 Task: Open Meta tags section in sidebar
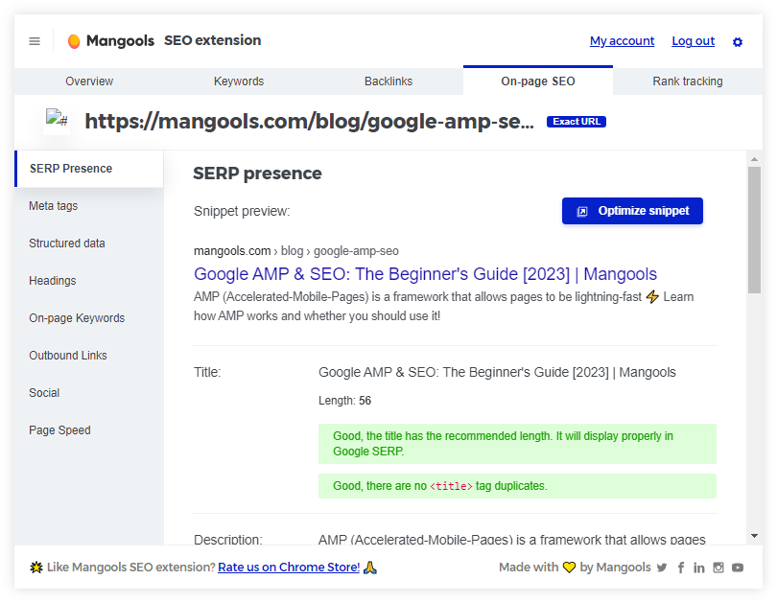(x=89, y=206)
